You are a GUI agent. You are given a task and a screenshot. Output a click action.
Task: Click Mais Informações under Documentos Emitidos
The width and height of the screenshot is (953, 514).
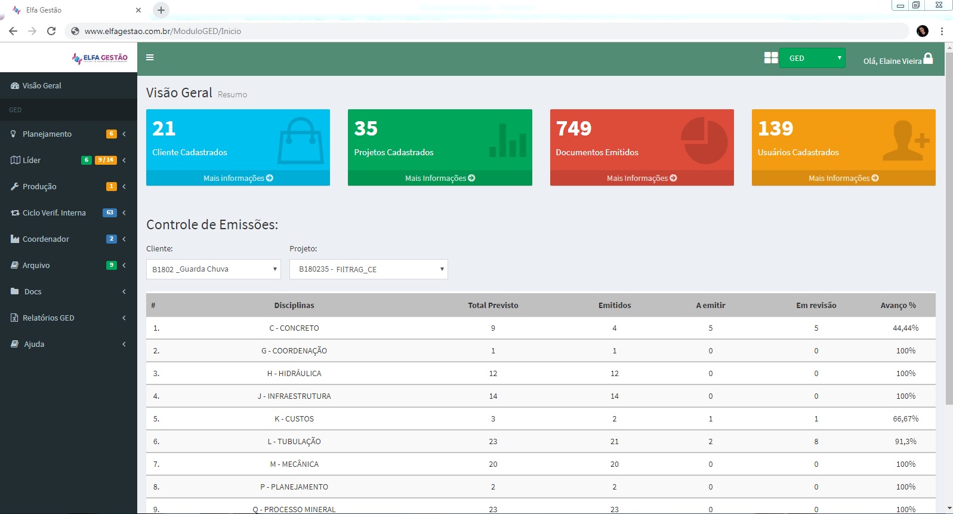[641, 178]
